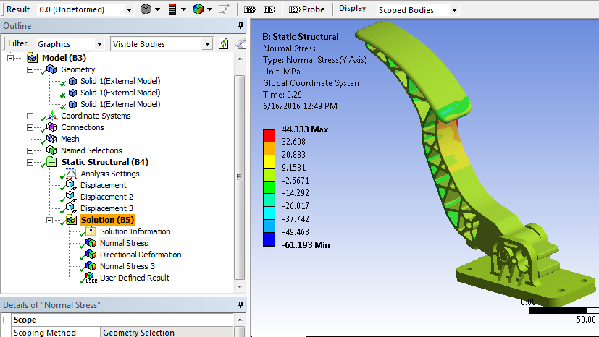Click the Displacement item icon
Screen dimensions: 599x337
pyautogui.click(x=71, y=185)
